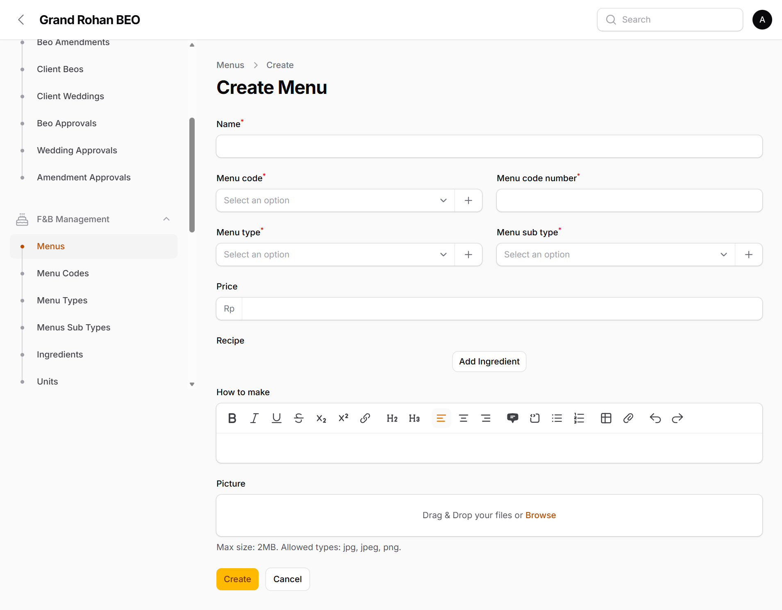Set Heading 3 style
This screenshot has width=782, height=610.
point(414,418)
